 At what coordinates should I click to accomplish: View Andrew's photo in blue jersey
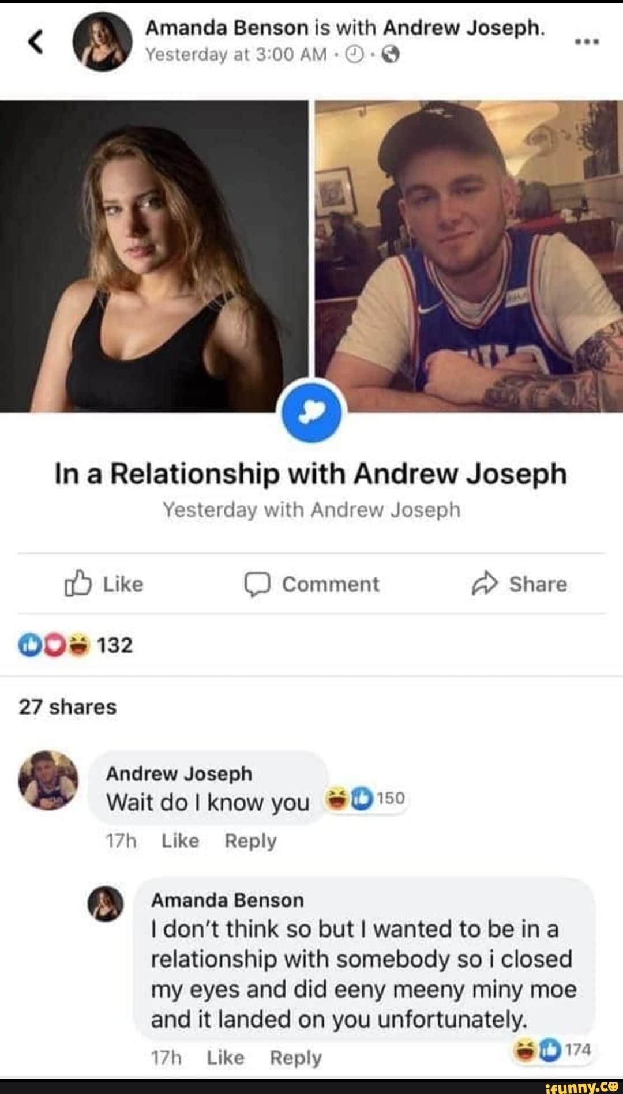[x=469, y=256]
